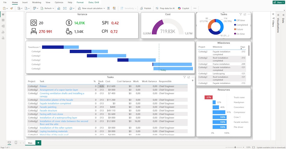Viewport: 286px width, 149px height.
Task: Expand the Data pane
Action: (x=284, y=15)
